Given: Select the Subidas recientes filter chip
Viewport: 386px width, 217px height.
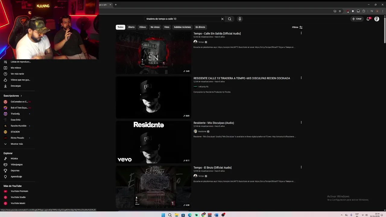Looking at the screenshot, I should (x=182, y=27).
